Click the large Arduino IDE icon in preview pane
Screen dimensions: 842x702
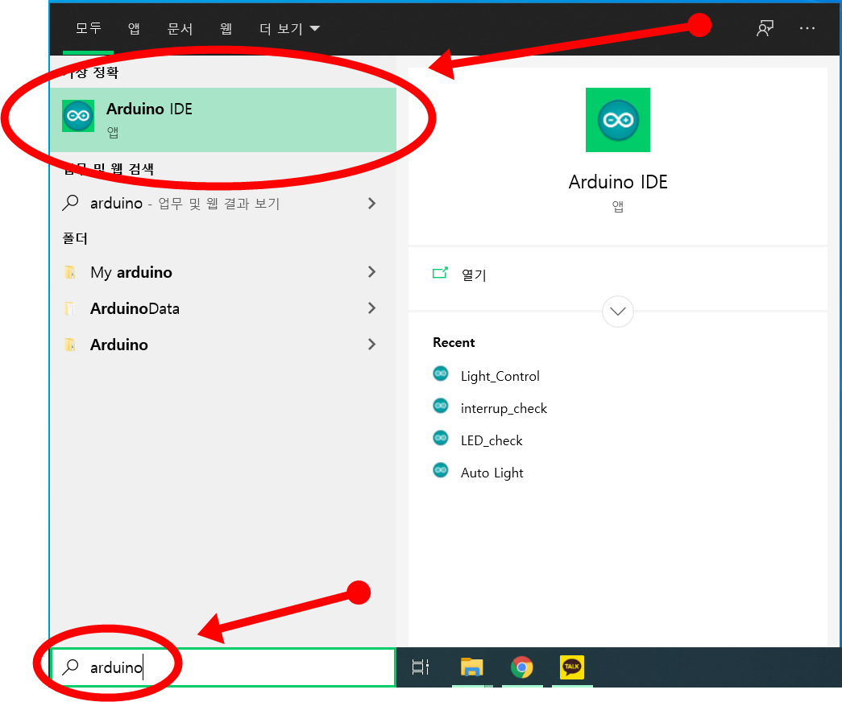[x=617, y=120]
